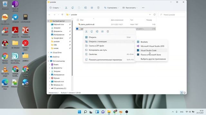206x115 pixels.
Task: Expand the Windows (C:) drive node
Action: click(x=50, y=85)
